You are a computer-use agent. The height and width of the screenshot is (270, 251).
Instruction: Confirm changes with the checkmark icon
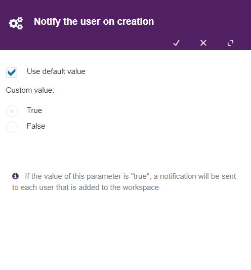pyautogui.click(x=176, y=43)
